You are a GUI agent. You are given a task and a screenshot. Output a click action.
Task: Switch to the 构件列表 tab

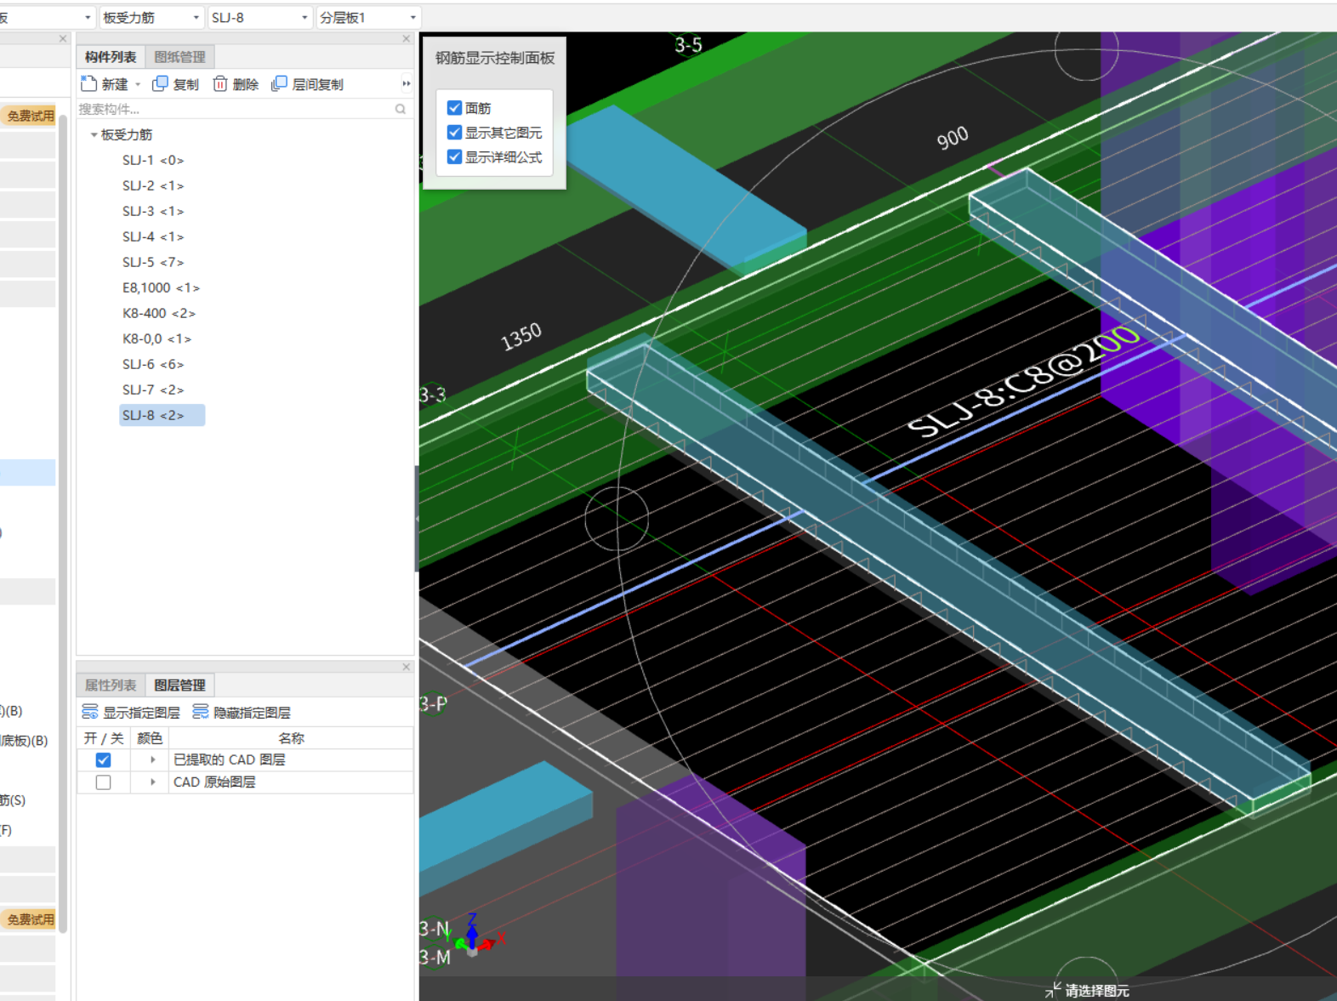[x=111, y=57]
